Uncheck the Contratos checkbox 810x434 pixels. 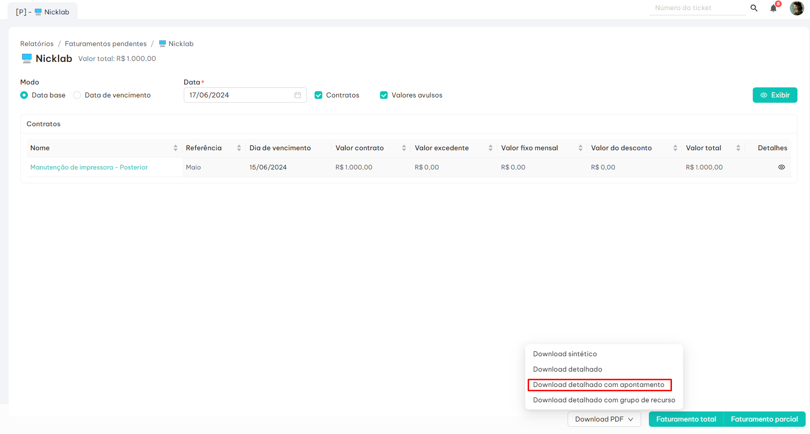tap(318, 95)
